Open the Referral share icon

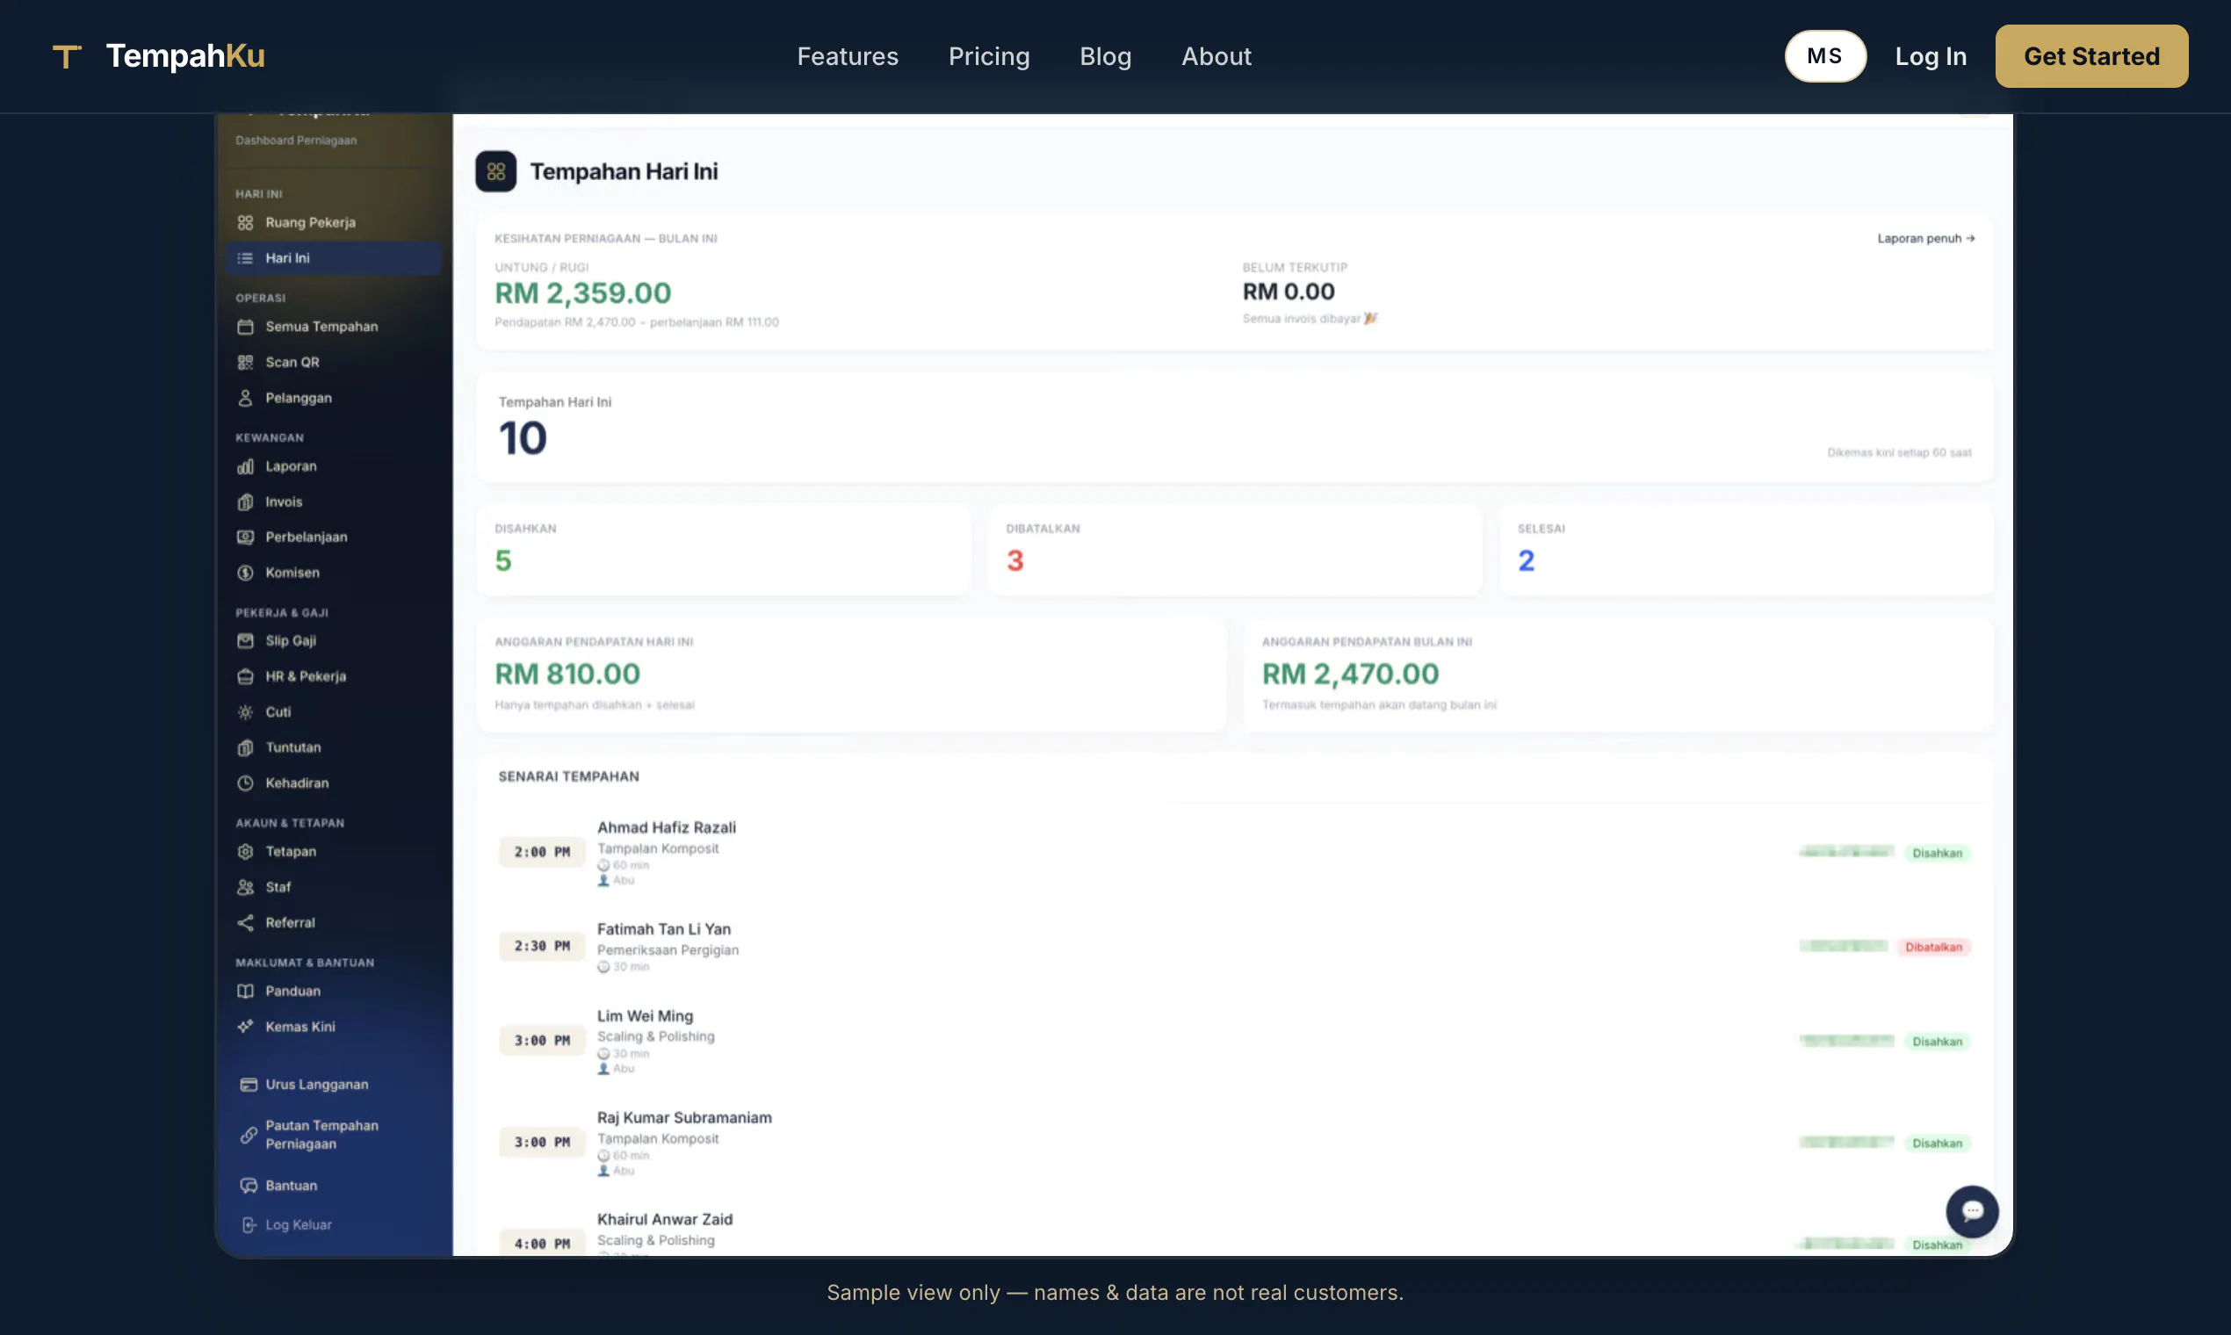[x=245, y=923]
